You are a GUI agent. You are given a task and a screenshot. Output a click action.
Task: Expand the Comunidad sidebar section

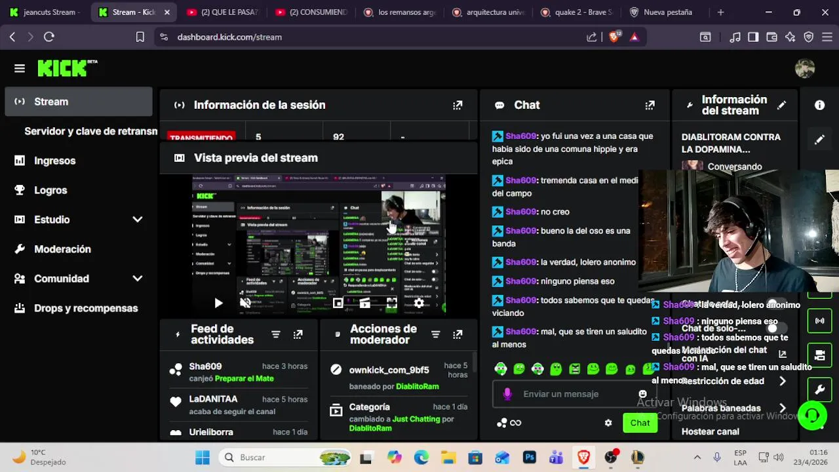coord(137,279)
